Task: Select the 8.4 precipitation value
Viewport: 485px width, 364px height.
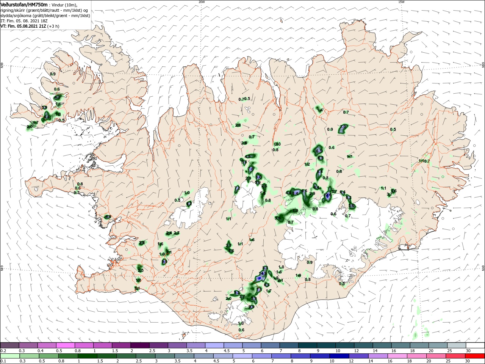Action: 296,193
